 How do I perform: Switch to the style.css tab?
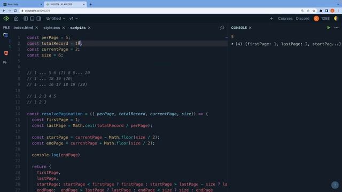[x=51, y=28]
